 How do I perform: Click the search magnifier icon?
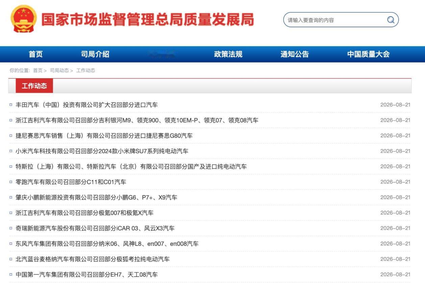click(391, 20)
